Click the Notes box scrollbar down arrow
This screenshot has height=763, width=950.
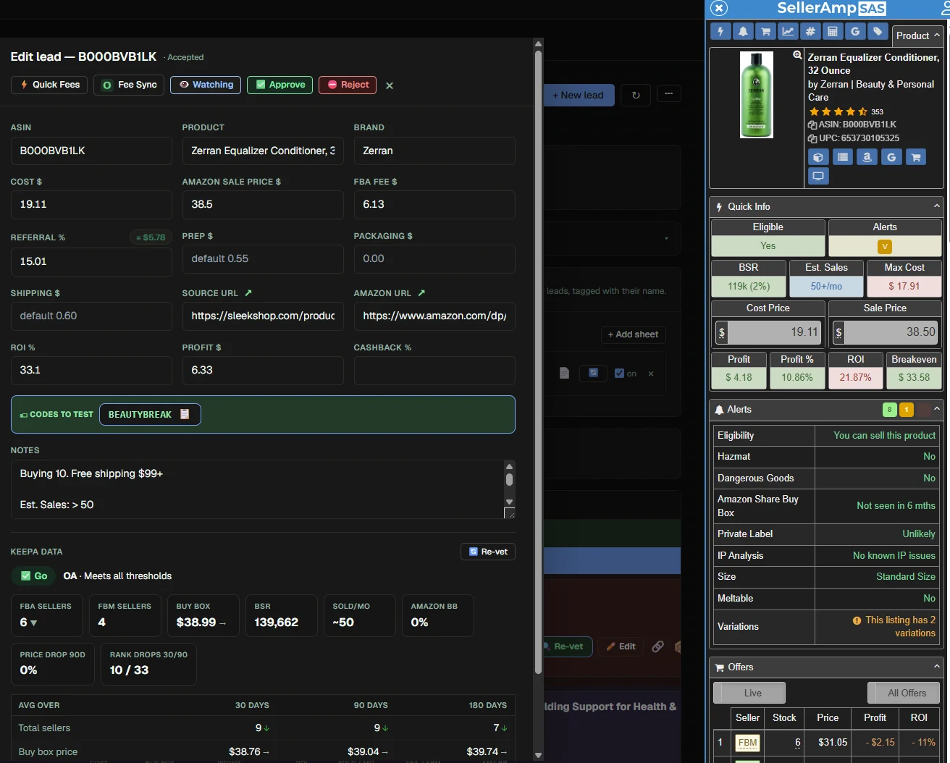[x=510, y=502]
